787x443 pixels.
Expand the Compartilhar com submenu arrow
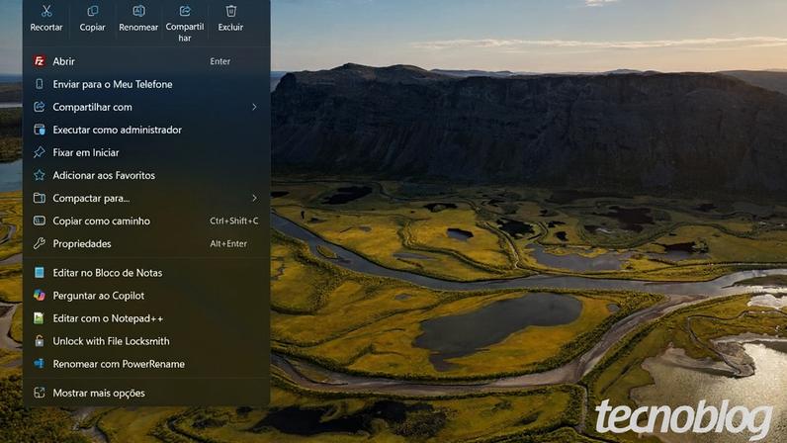point(254,107)
